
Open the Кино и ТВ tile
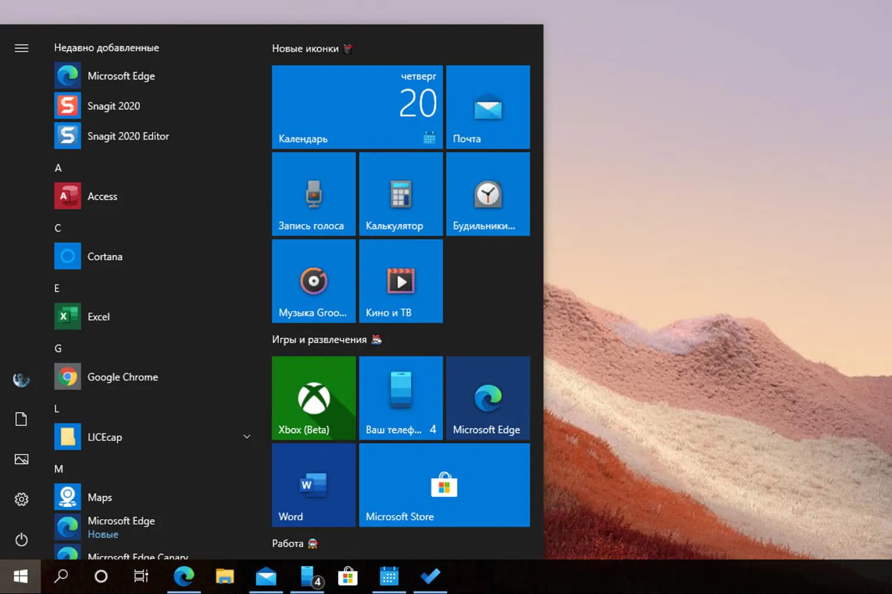point(400,281)
